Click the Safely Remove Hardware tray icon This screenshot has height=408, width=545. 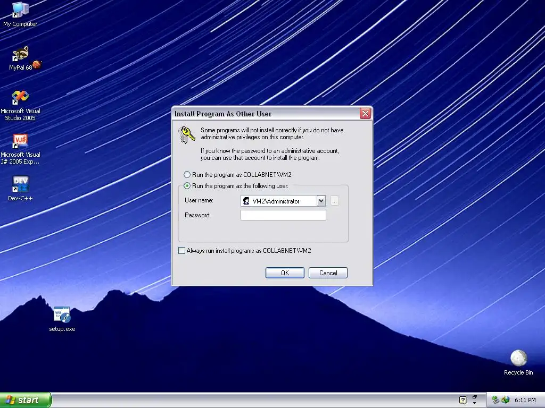click(x=496, y=400)
